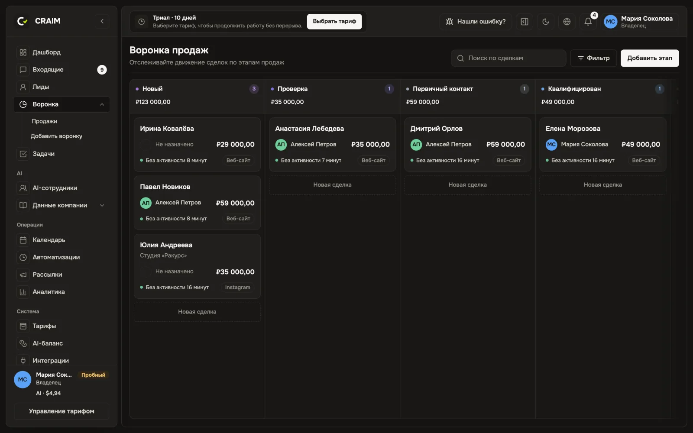693x433 pixels.
Task: Open Елена Морозова deal card
Action: pyautogui.click(x=603, y=145)
